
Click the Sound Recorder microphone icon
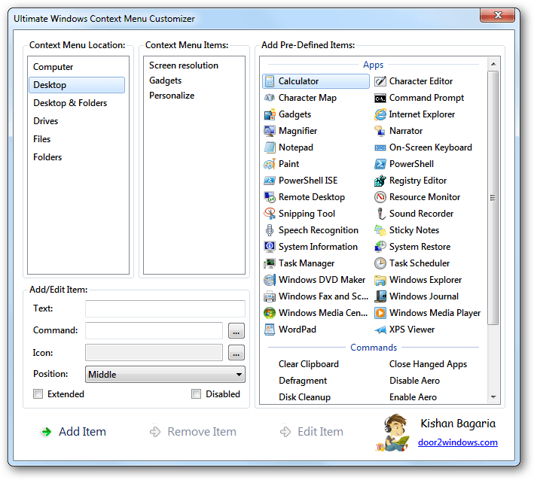coord(380,214)
